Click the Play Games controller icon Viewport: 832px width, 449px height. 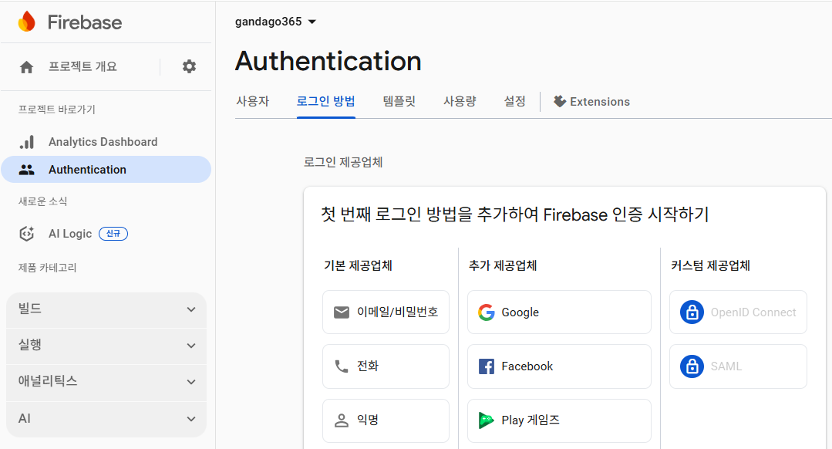[486, 420]
